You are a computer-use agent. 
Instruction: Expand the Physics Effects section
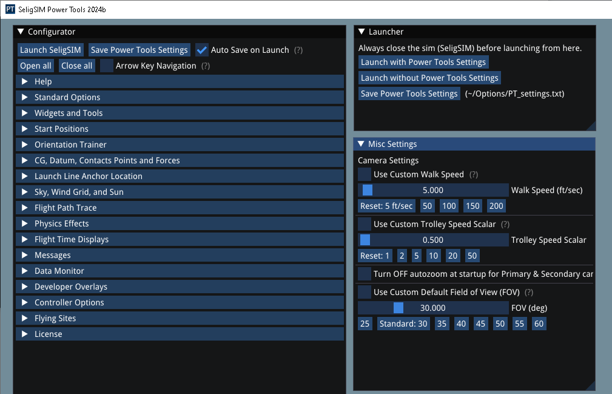pos(180,223)
